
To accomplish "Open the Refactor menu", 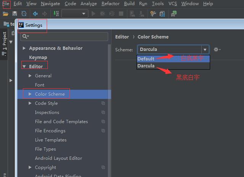I will pos(111,4).
